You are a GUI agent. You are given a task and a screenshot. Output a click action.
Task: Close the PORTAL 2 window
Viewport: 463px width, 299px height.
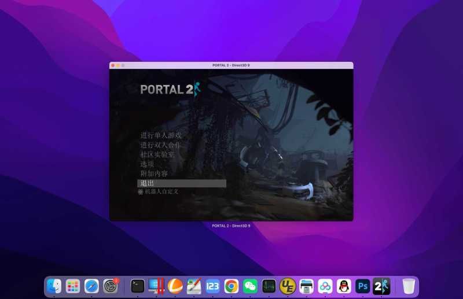pyautogui.click(x=113, y=65)
